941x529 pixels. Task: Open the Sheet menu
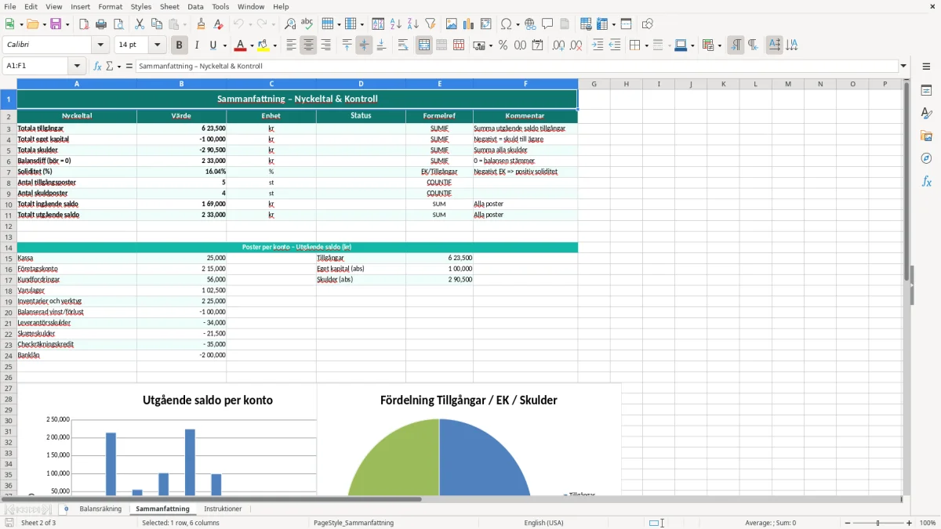pos(169,6)
